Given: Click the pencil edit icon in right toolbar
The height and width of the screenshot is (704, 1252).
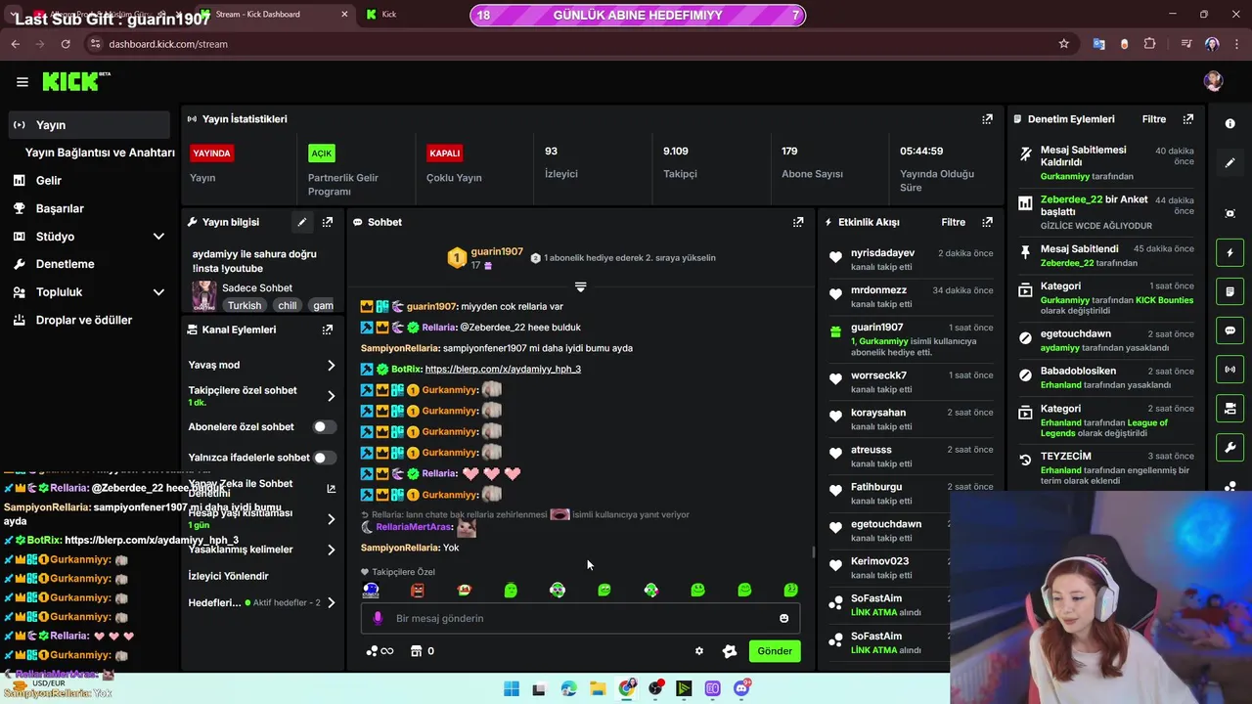Looking at the screenshot, I should (1230, 163).
